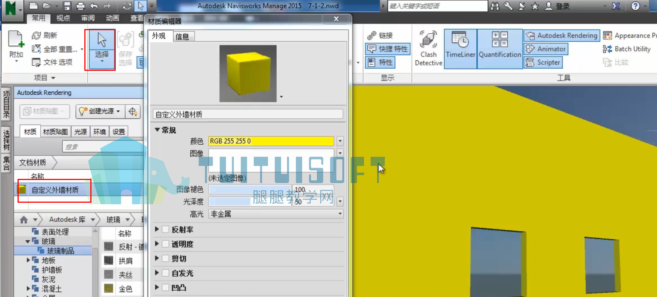Open the 高光 non-metal dropdown
657x297 pixels.
276,214
